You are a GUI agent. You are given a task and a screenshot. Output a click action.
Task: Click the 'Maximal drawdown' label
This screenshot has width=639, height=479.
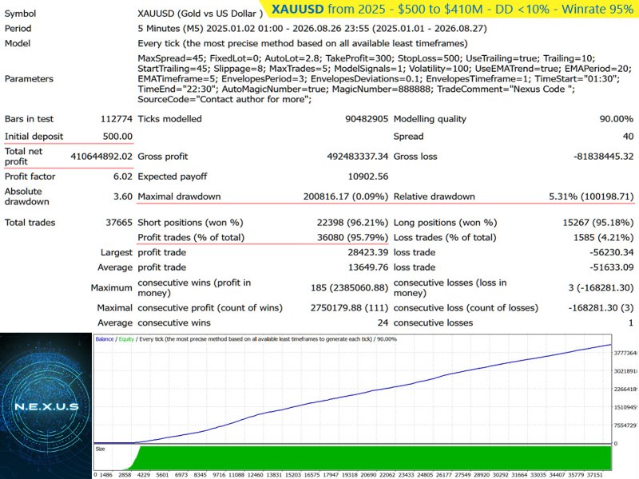[x=179, y=196]
